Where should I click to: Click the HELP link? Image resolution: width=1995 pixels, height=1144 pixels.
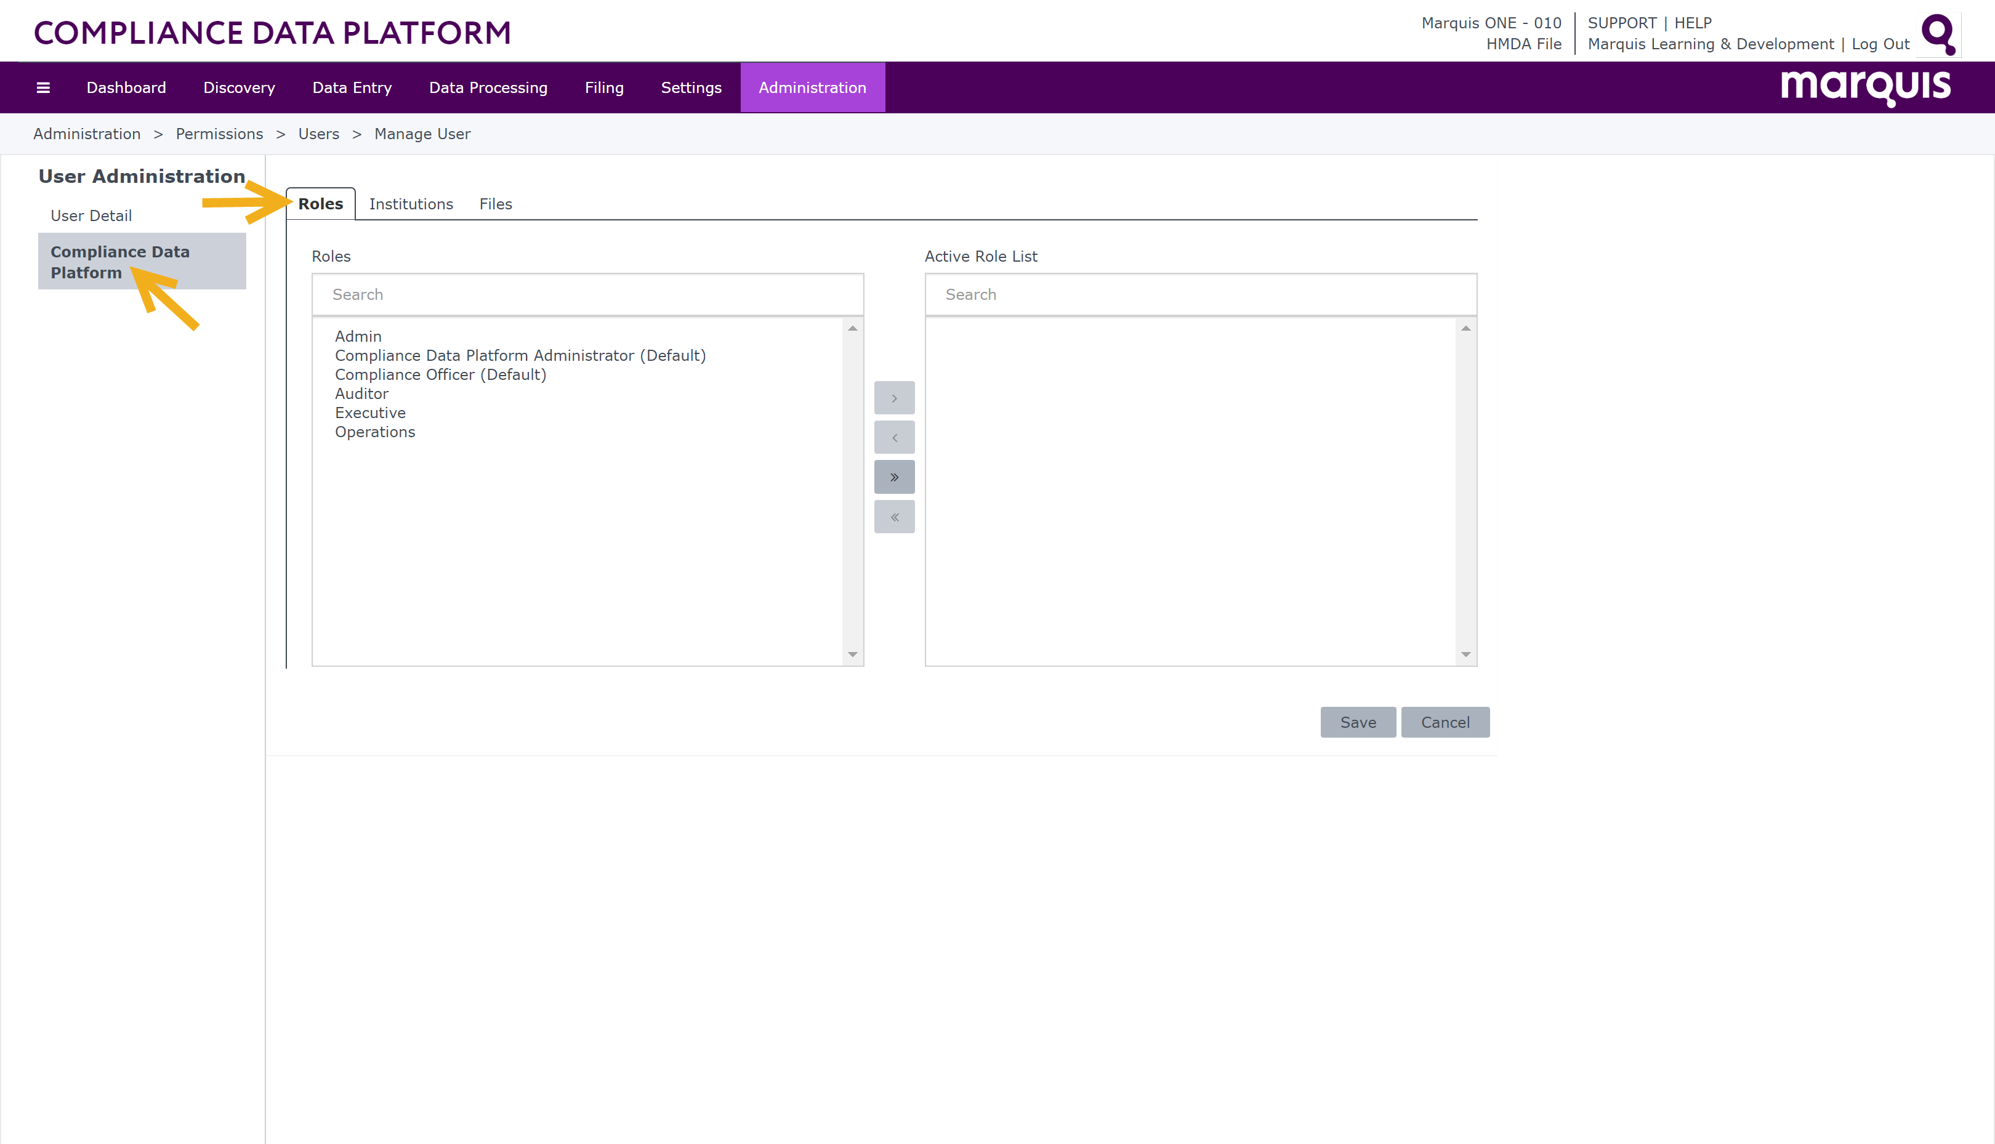pos(1693,23)
